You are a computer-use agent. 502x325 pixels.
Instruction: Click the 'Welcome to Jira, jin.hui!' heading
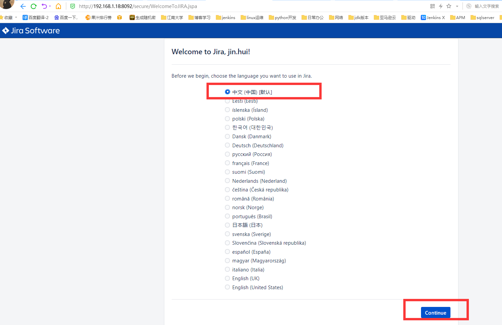(x=211, y=52)
